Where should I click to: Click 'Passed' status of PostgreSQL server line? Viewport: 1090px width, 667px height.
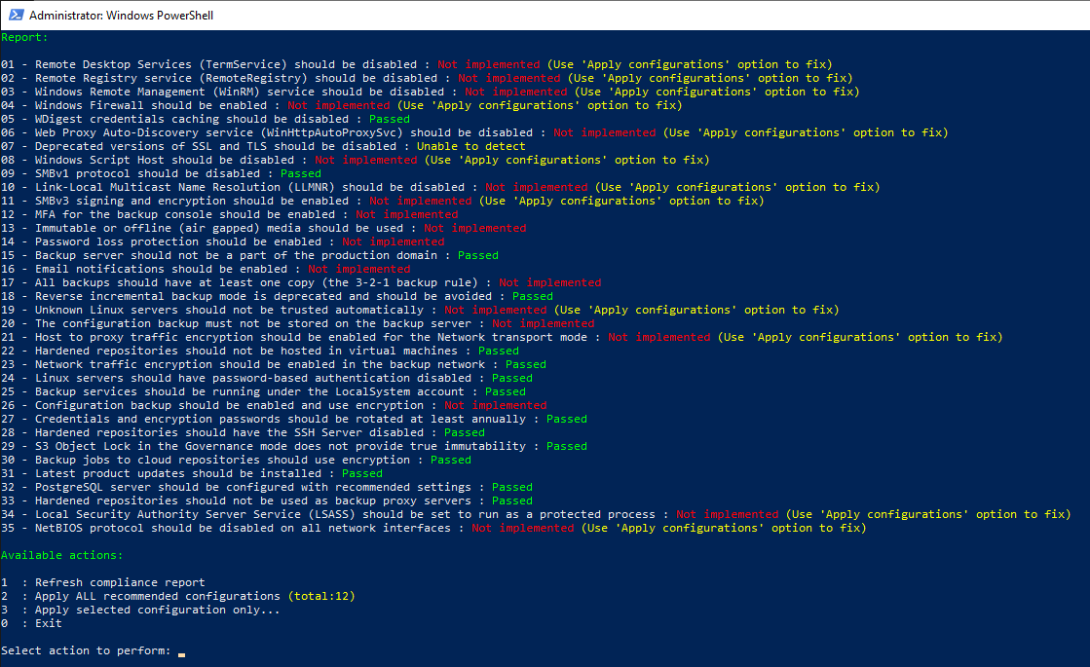(512, 487)
